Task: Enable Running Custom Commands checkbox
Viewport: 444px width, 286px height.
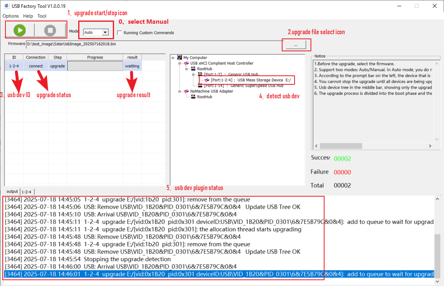Action: [x=120, y=33]
